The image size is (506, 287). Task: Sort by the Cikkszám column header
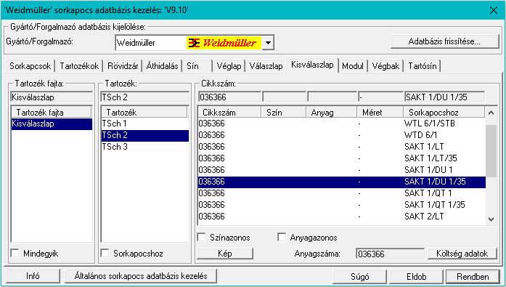229,113
